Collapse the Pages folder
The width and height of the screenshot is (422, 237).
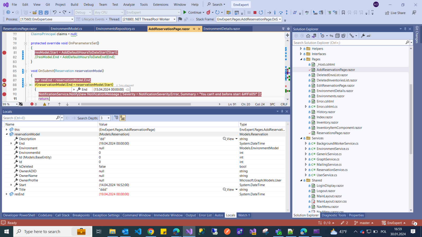pyautogui.click(x=301, y=59)
